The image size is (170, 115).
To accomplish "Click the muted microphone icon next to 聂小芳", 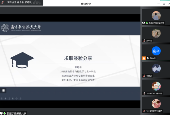I will [x=144, y=41].
